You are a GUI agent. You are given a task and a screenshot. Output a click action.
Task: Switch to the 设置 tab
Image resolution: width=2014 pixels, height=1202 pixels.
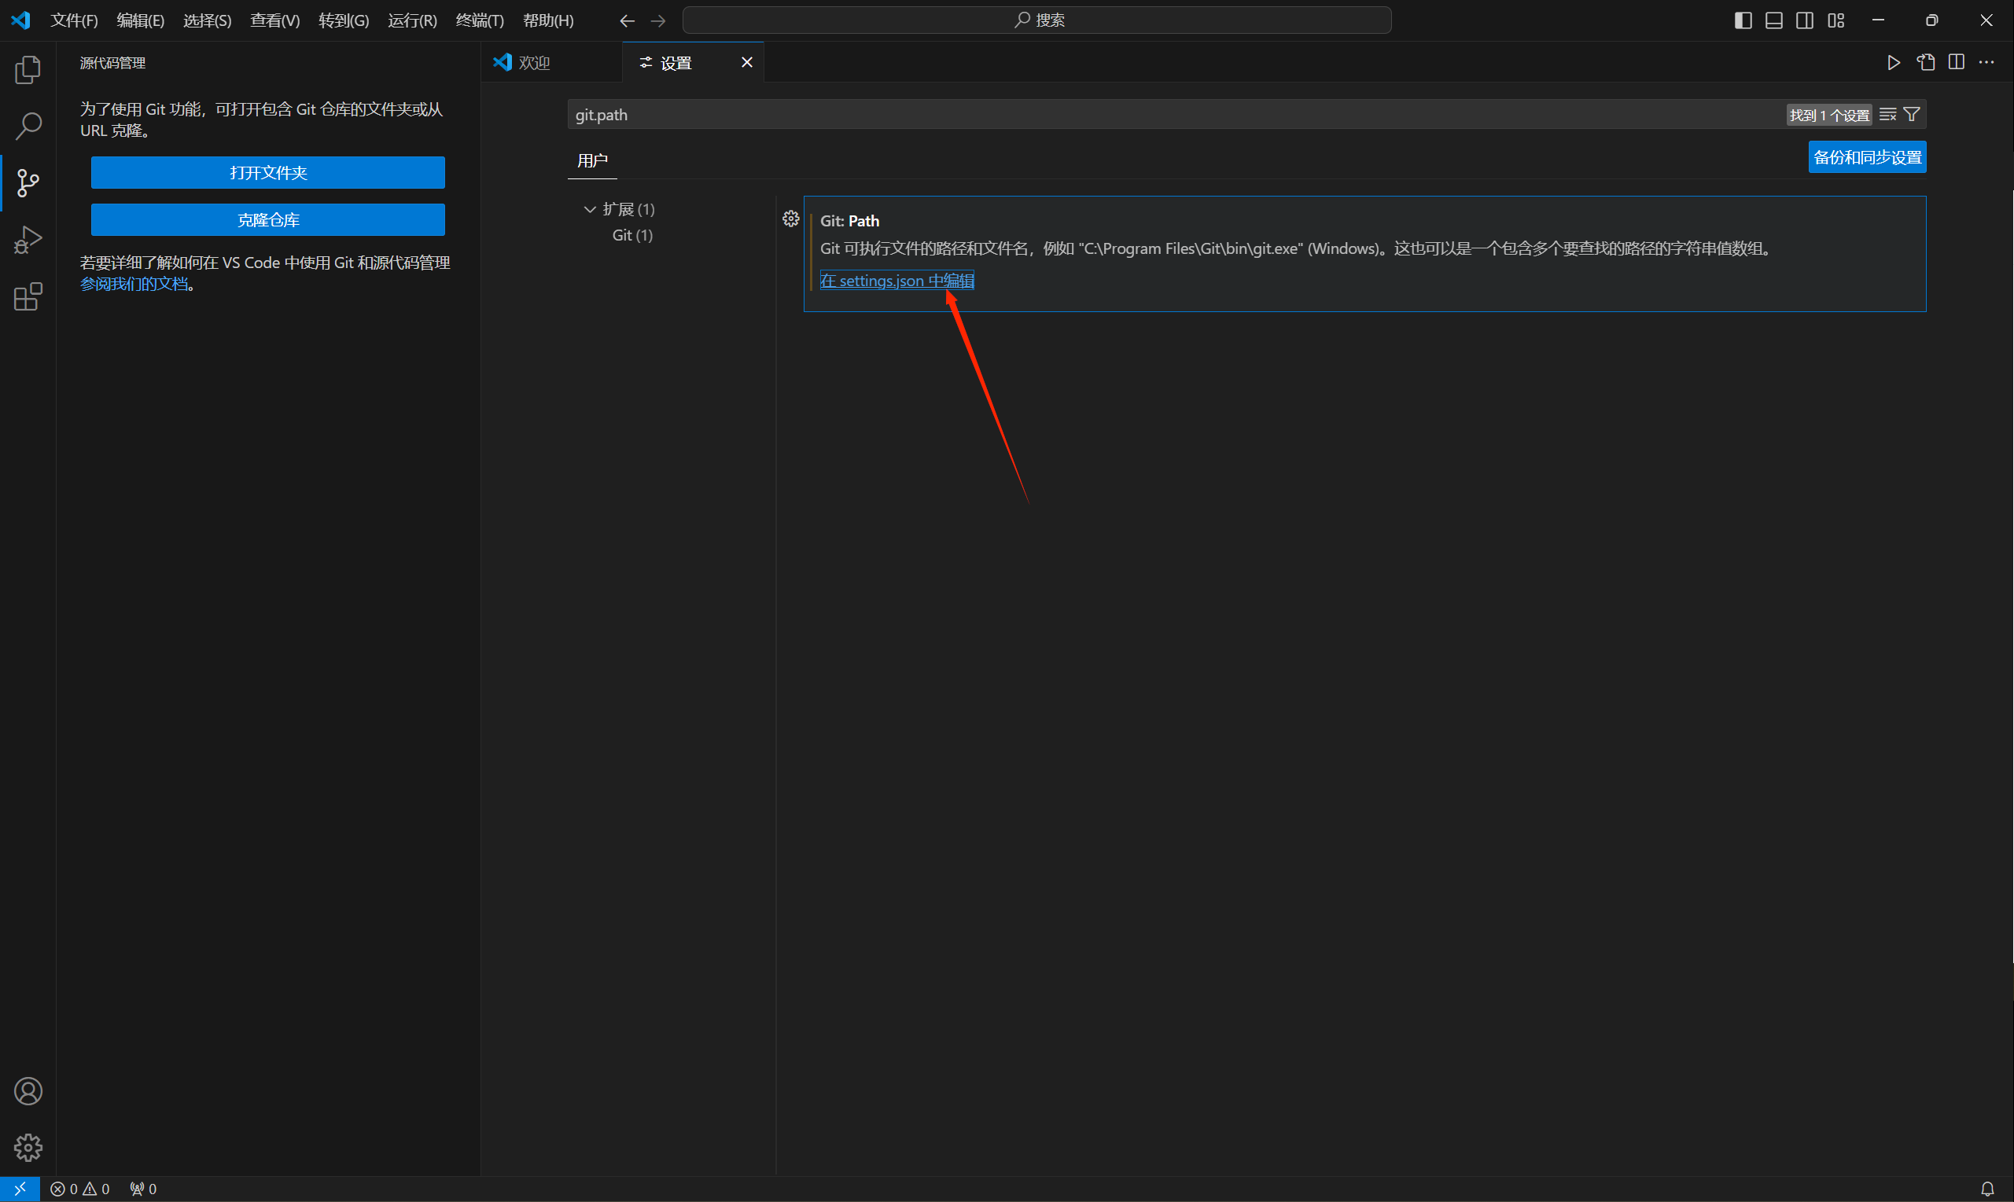(693, 62)
